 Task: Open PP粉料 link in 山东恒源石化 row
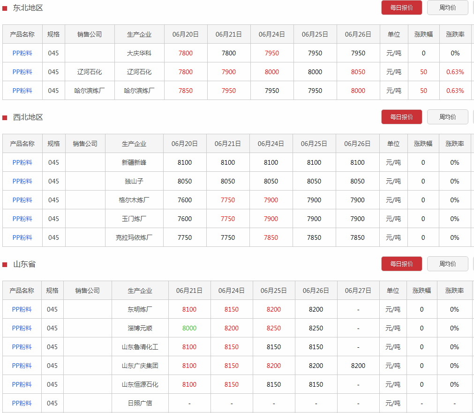tap(22, 384)
